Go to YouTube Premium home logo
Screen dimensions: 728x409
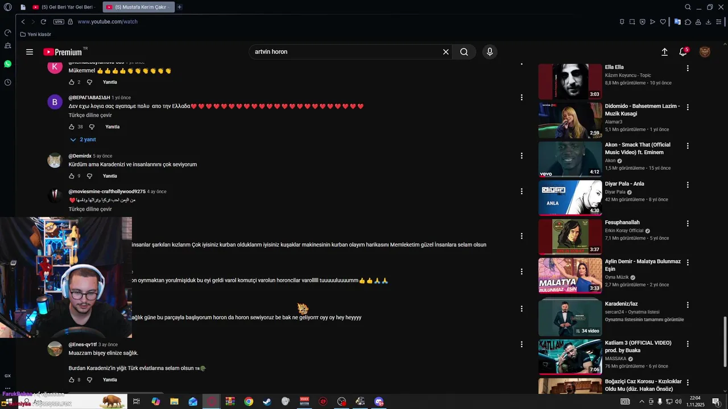click(63, 52)
